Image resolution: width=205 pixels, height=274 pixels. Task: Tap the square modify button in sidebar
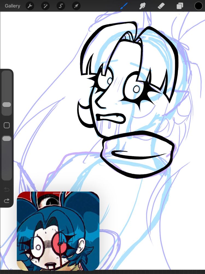click(x=7, y=125)
